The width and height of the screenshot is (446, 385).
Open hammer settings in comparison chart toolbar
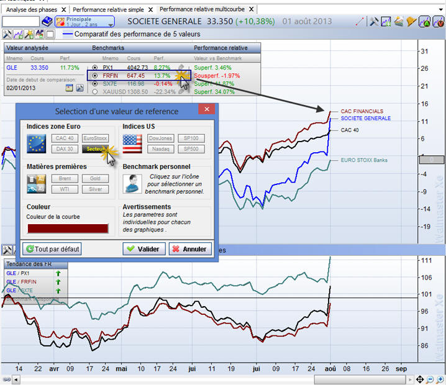[7, 34]
